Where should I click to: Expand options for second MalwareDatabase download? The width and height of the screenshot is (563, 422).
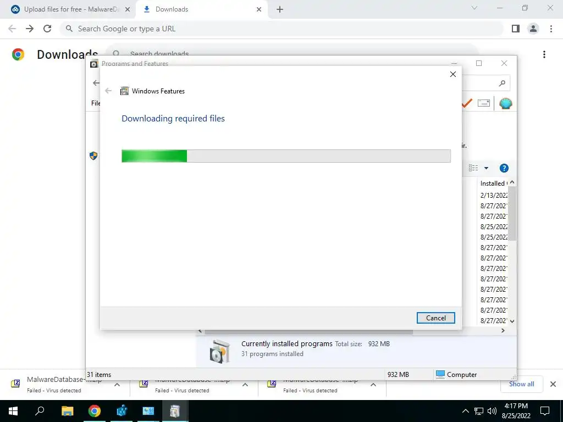pos(245,385)
